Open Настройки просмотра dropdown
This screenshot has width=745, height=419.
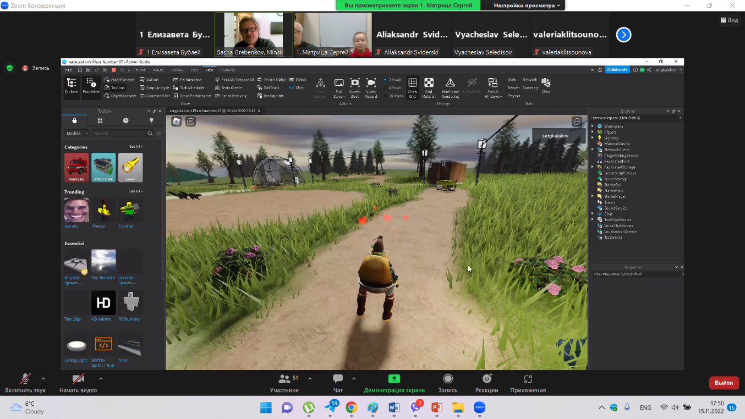(x=527, y=5)
